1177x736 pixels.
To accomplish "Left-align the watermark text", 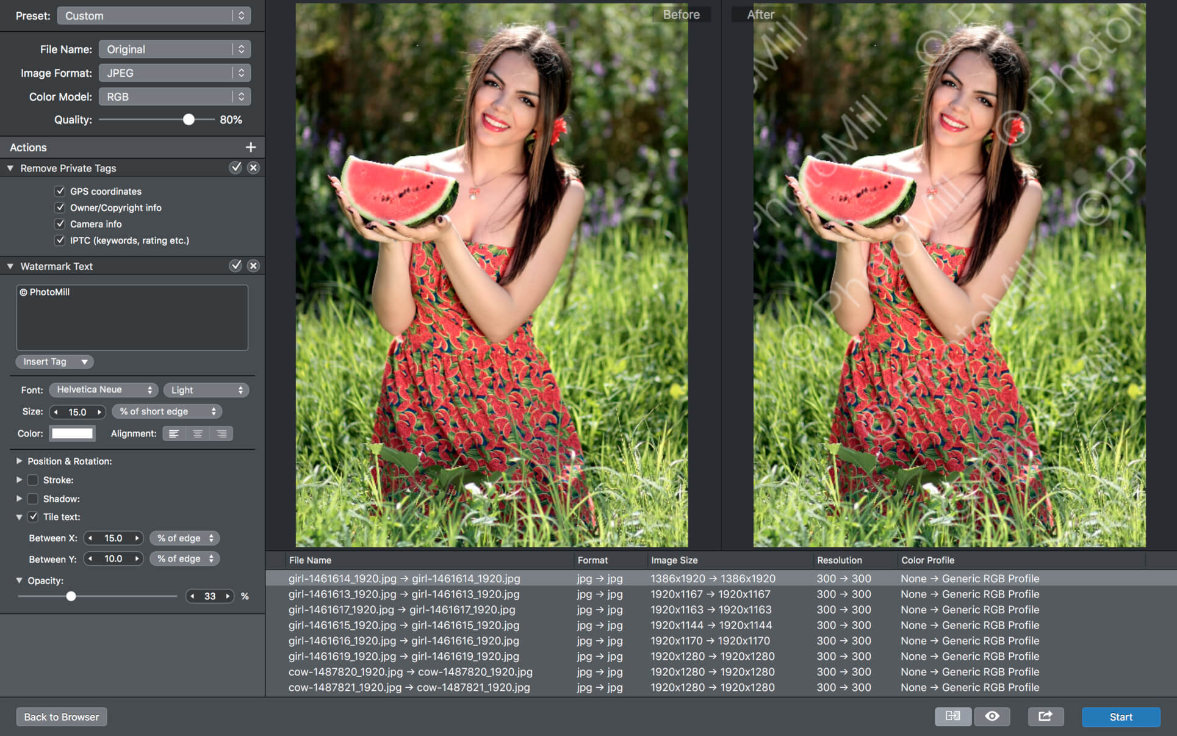I will pyautogui.click(x=174, y=433).
